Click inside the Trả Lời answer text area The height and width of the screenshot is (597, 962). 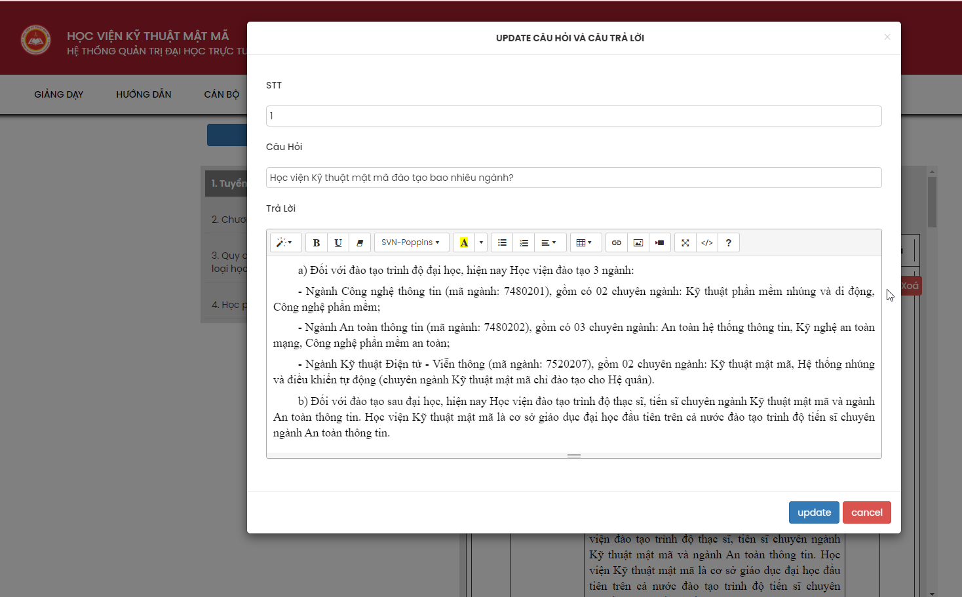(574, 354)
